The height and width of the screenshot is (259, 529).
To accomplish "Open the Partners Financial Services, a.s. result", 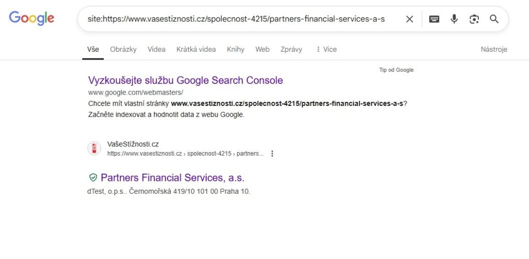I will [x=172, y=178].
